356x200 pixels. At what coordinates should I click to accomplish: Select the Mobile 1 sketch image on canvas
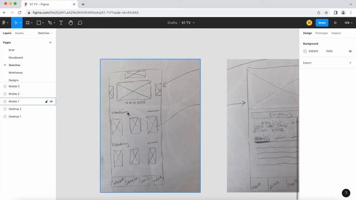[x=150, y=126]
